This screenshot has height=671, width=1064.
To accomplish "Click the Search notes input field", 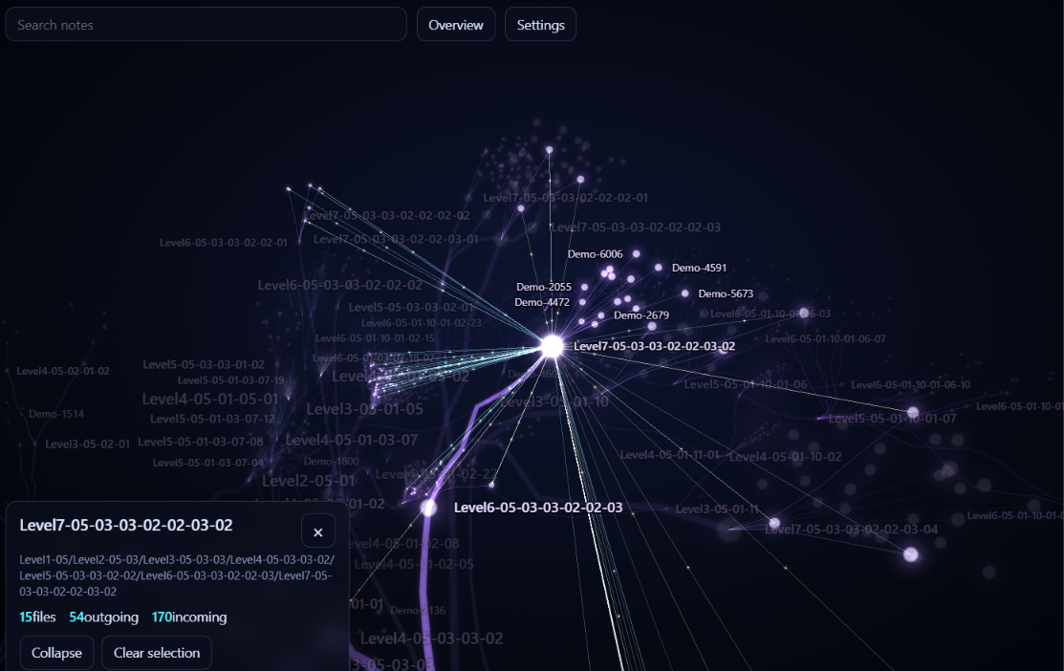I will pyautogui.click(x=206, y=25).
